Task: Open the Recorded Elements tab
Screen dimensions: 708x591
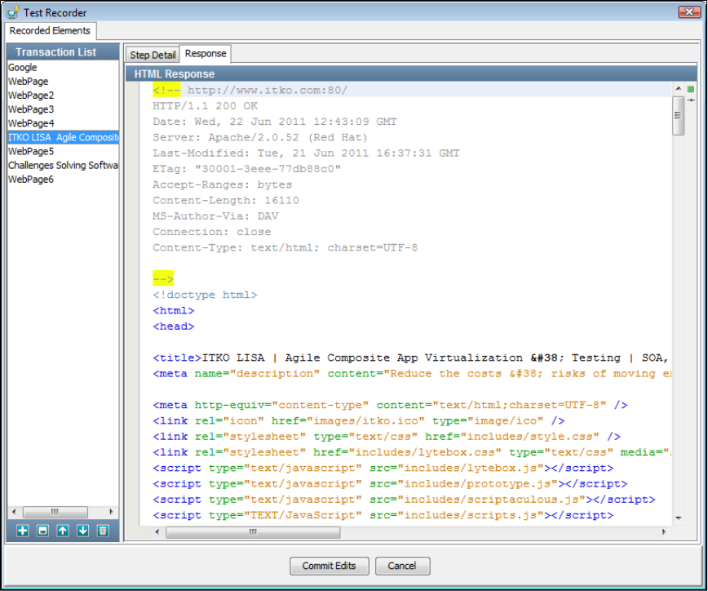Action: point(50,31)
